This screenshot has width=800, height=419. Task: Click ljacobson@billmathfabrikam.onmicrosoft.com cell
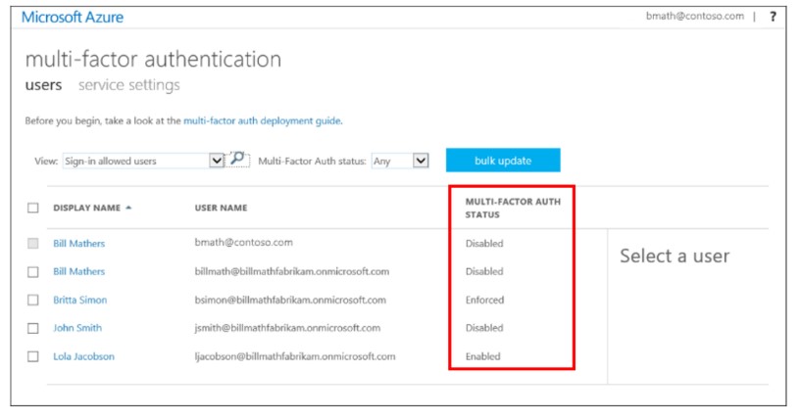(295, 356)
